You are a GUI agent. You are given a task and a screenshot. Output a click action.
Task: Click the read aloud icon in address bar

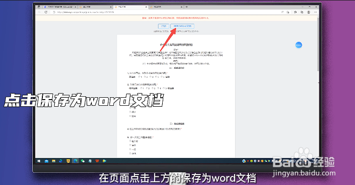[x=282, y=12]
